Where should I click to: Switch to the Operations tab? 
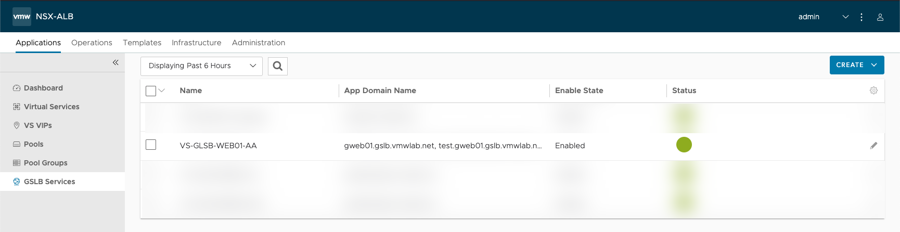(x=92, y=43)
